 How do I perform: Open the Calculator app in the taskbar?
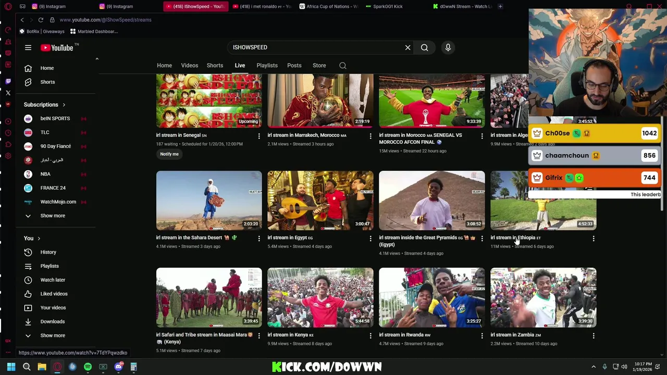point(133,367)
